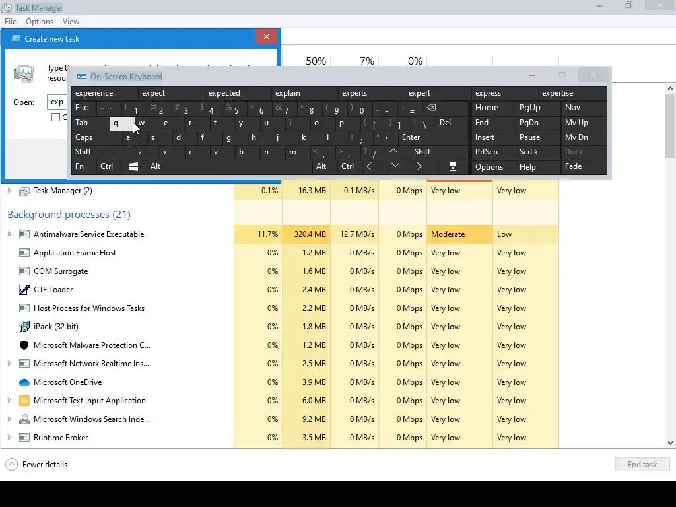Click the Host Process for Windows Tasks icon
Viewport: 676px width, 507px height.
pyautogui.click(x=24, y=308)
